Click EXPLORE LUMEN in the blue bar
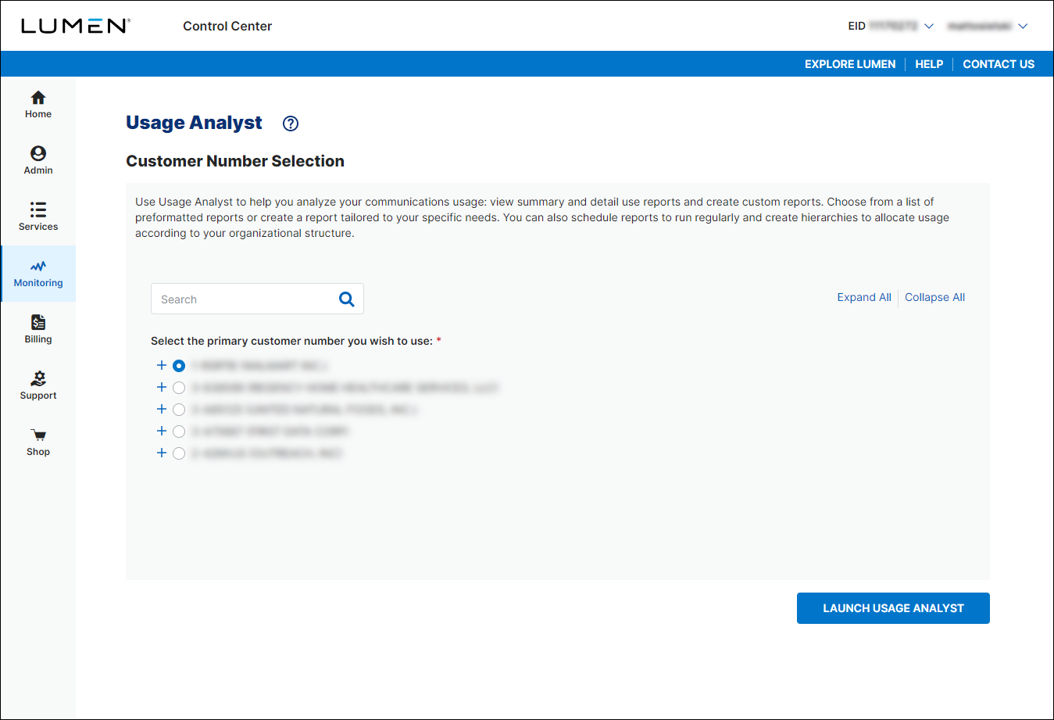1054x720 pixels. [x=850, y=64]
